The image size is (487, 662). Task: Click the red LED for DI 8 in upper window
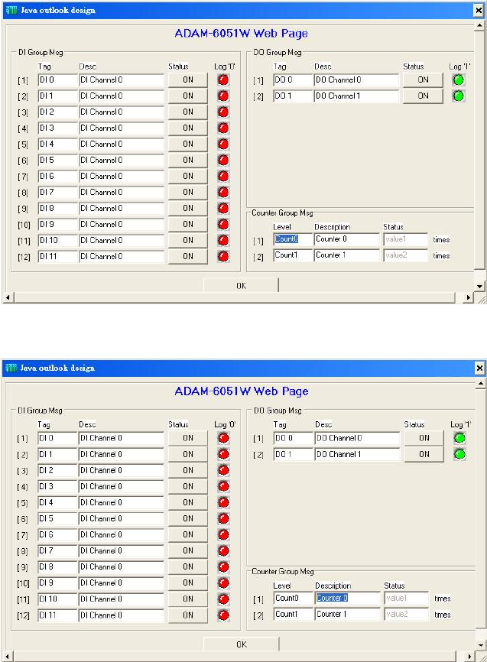pyautogui.click(x=223, y=208)
